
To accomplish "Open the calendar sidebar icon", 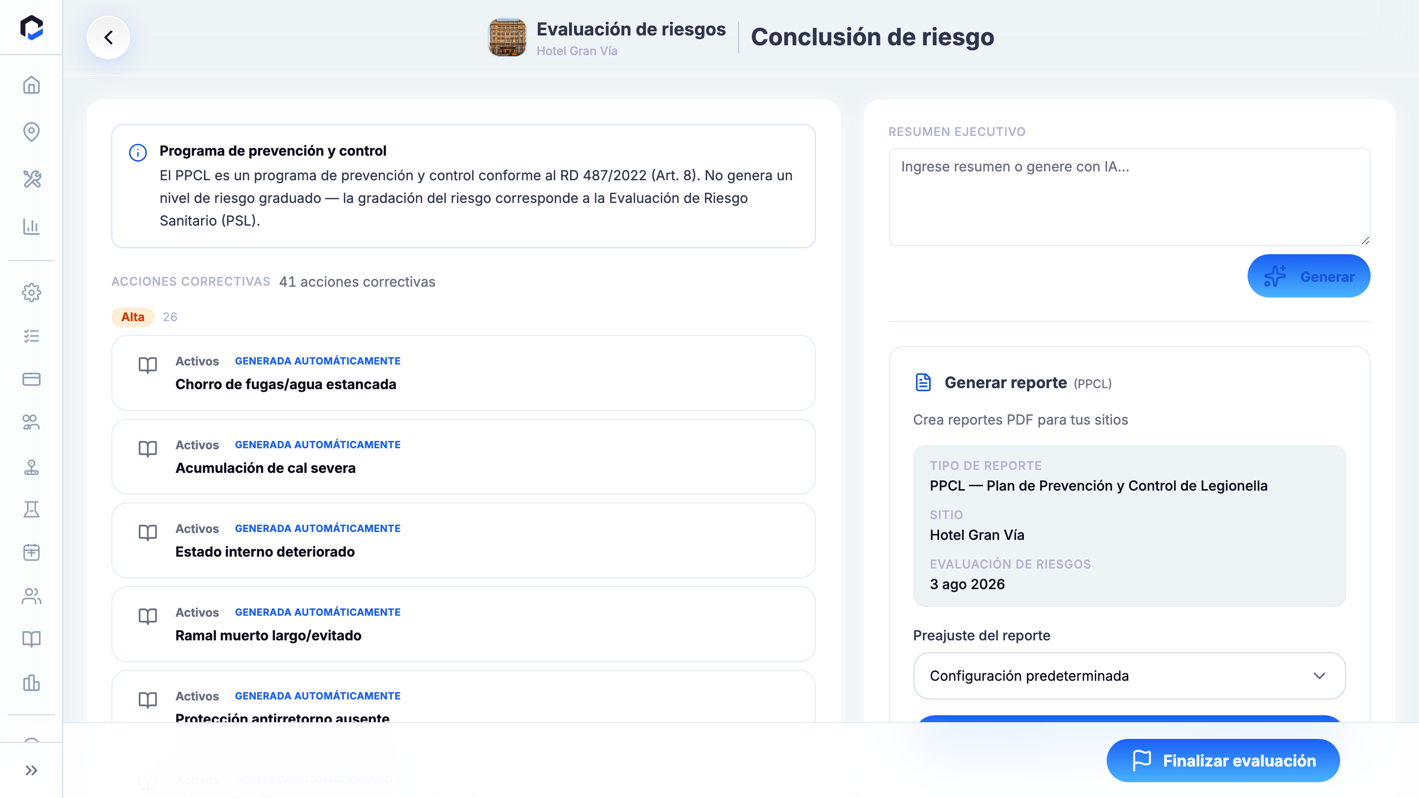I will point(32,552).
